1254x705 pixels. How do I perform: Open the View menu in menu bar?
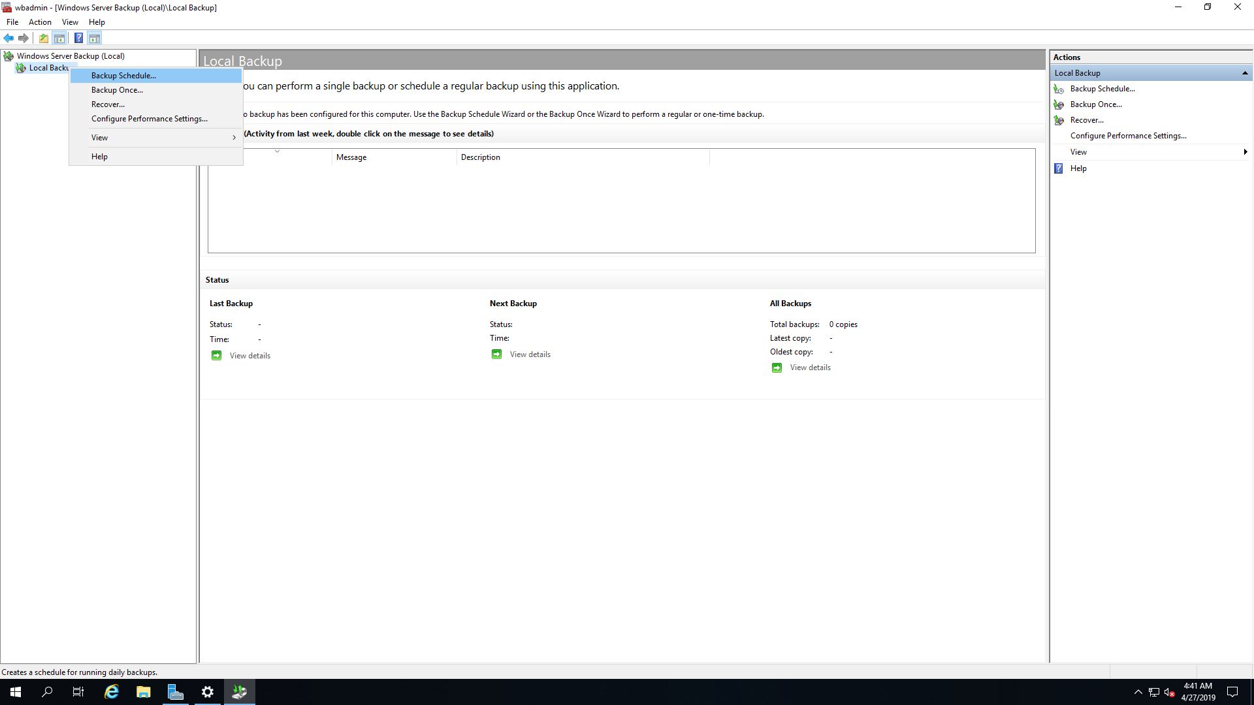pos(70,22)
